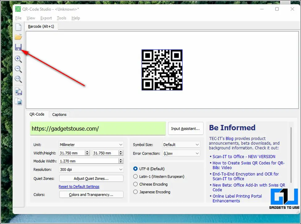Expand the Unit dropdown showing Millimeter
Viewport: 301px width, 224px height.
coord(91,144)
